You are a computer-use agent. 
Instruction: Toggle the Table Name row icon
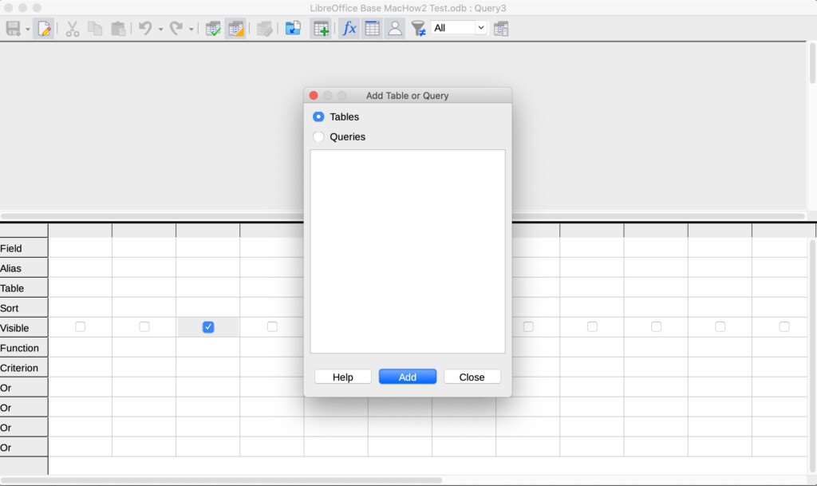[372, 28]
